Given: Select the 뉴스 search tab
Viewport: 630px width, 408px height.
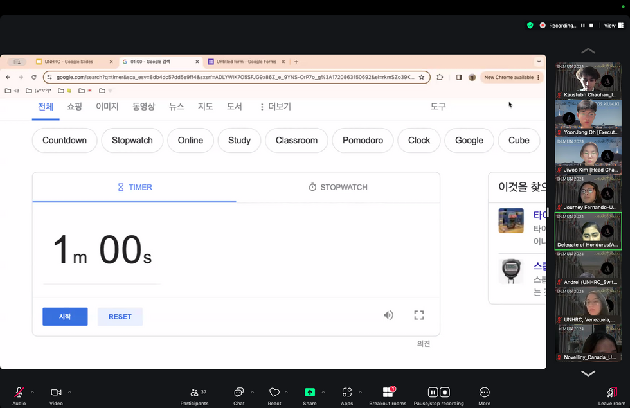Looking at the screenshot, I should tap(176, 107).
